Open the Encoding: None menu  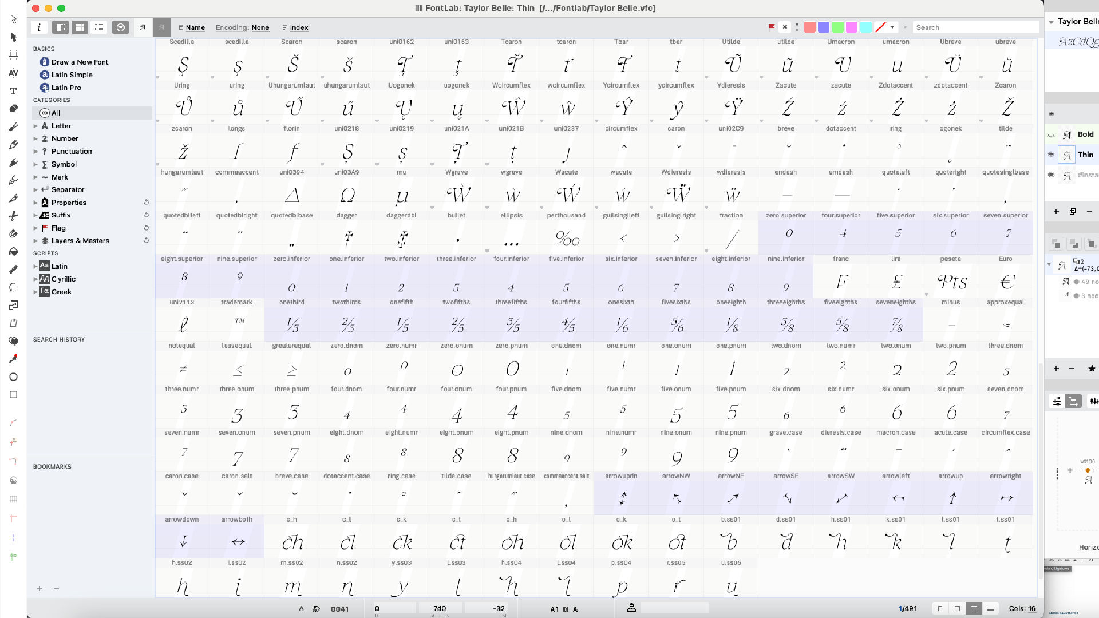click(242, 27)
